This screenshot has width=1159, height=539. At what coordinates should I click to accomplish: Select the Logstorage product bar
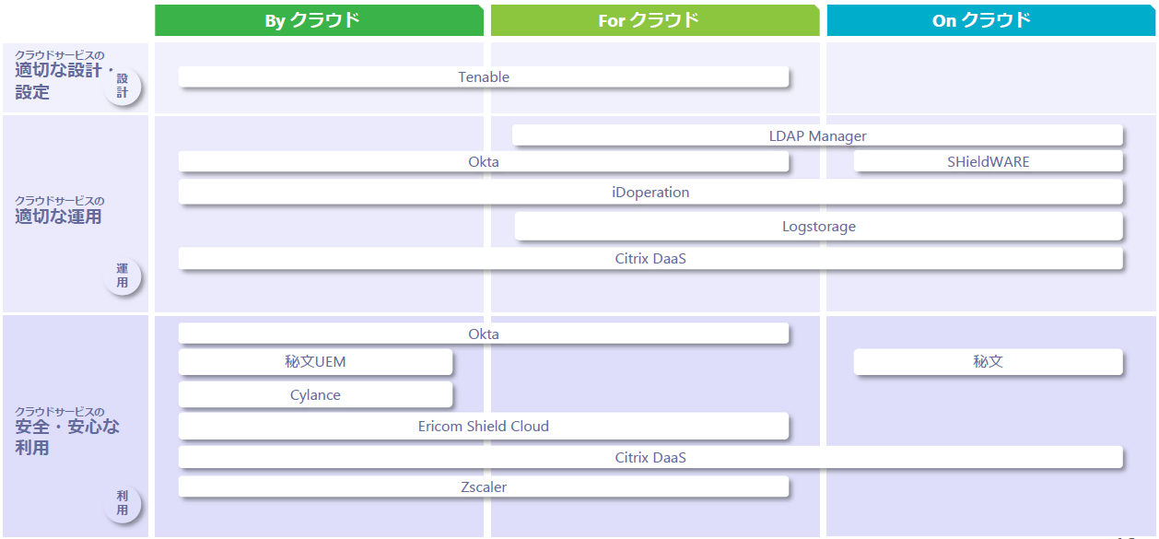tap(819, 227)
